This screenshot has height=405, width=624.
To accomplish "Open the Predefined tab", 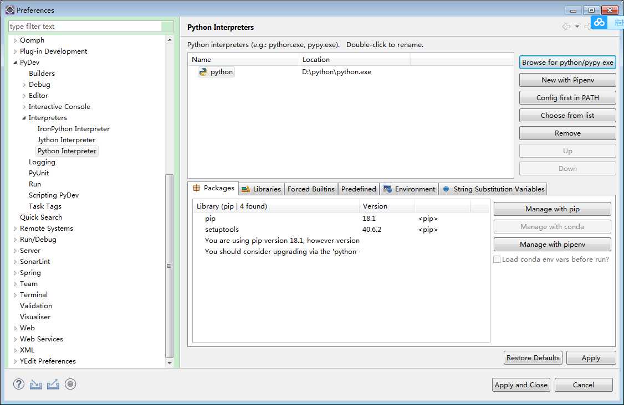I will coord(359,189).
